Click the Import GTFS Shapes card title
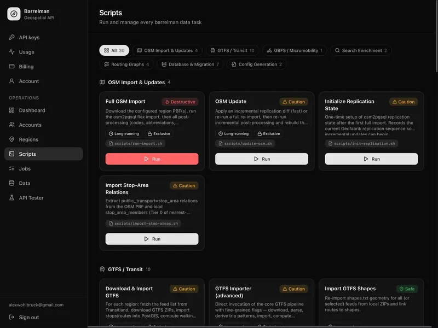The image size is (438, 328). click(350, 289)
